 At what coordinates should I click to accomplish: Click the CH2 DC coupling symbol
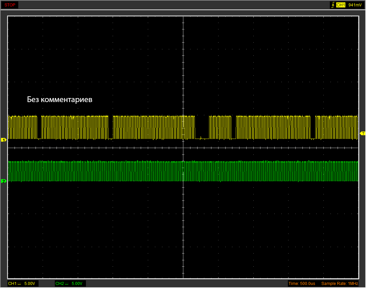coord(67,284)
